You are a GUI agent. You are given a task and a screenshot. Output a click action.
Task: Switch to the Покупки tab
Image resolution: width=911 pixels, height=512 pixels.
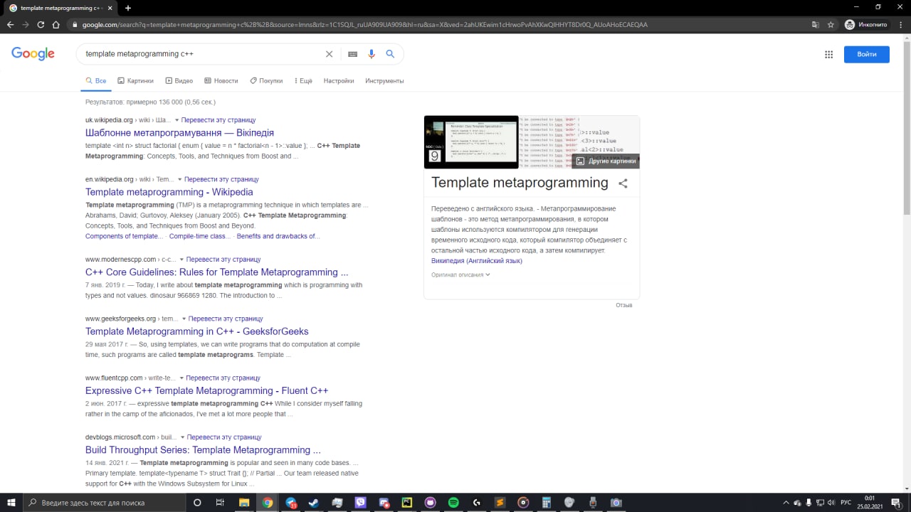point(266,81)
